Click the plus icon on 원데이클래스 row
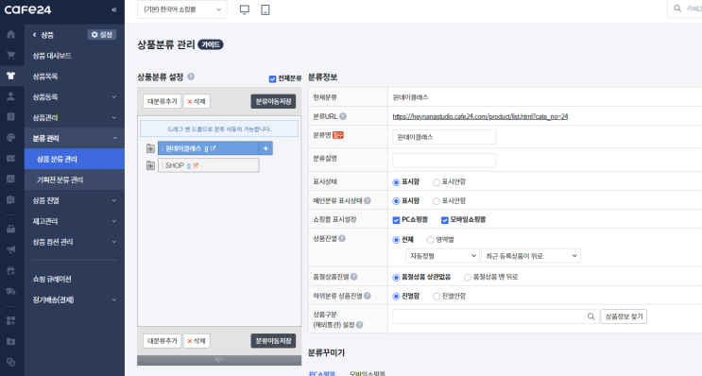 click(x=265, y=148)
